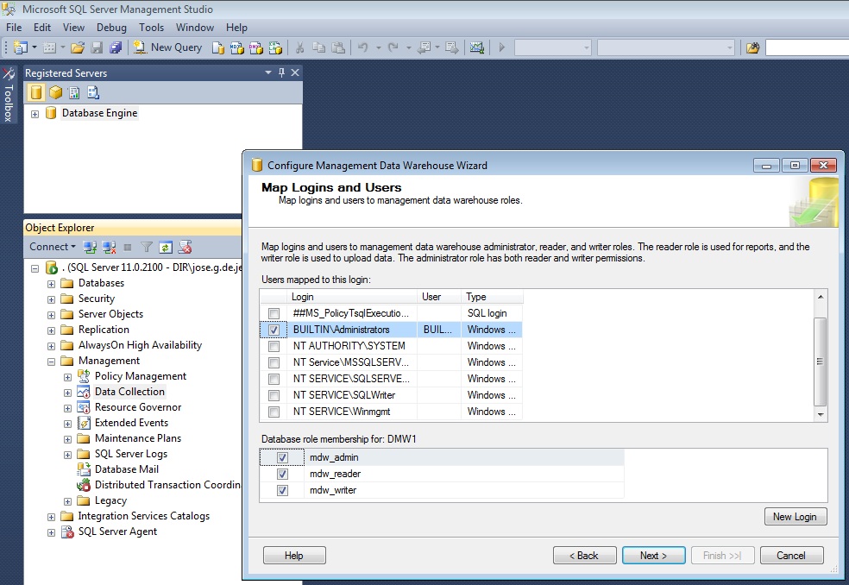Screen dimensions: 849x585
Task: Check the NT SERVICE\SQLSERVE login checkbox
Action: click(274, 379)
